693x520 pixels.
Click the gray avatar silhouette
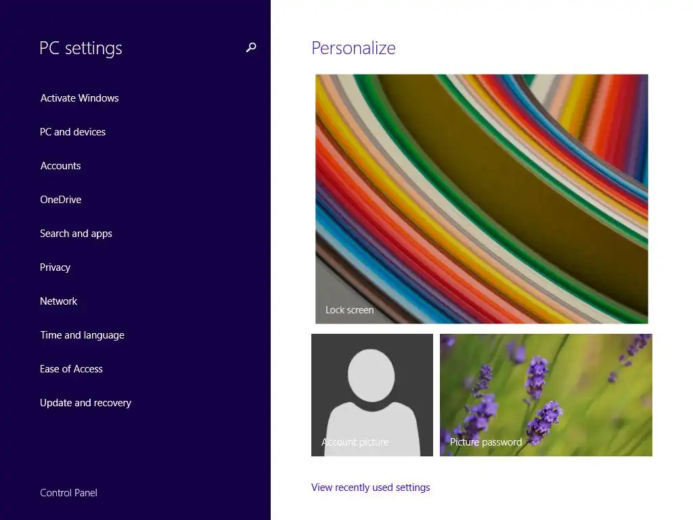(372, 400)
